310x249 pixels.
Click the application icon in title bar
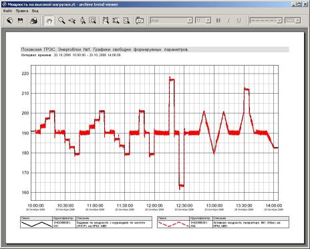[x=4, y=4]
